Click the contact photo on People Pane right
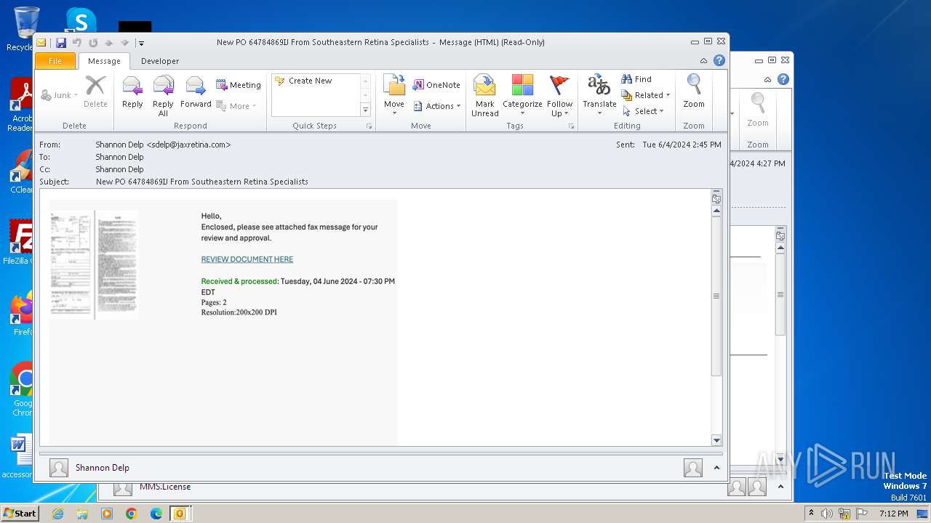931x523 pixels. [693, 468]
